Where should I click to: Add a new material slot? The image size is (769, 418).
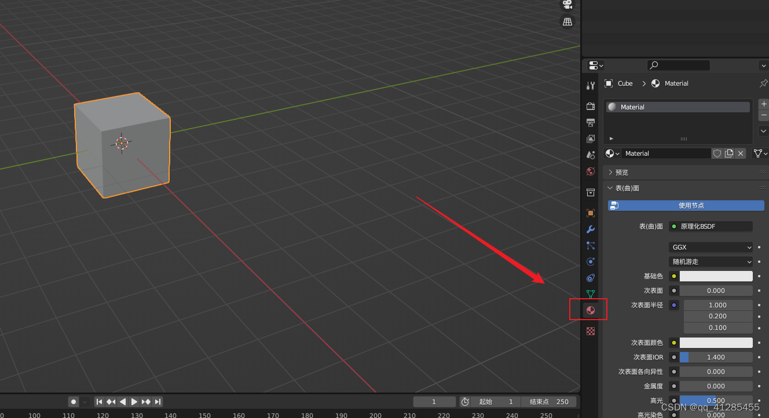764,104
